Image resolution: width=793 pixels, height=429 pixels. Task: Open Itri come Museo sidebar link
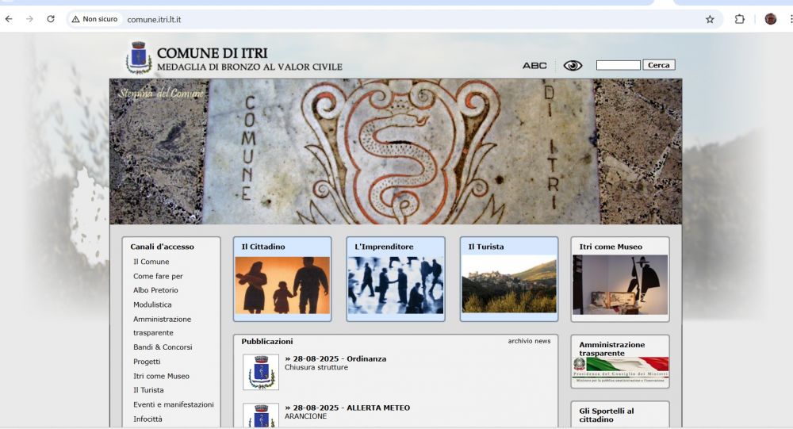[161, 376]
